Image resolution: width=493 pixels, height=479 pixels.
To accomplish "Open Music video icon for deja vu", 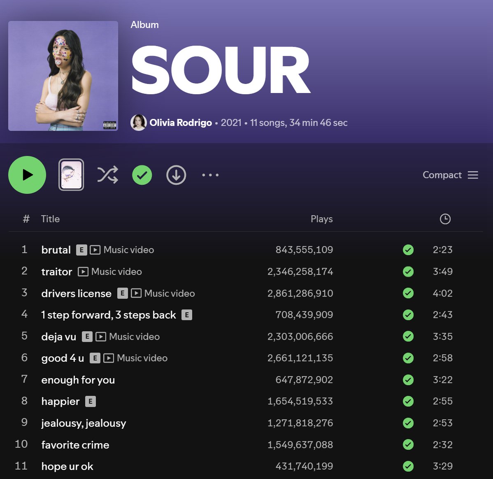I will tap(101, 337).
